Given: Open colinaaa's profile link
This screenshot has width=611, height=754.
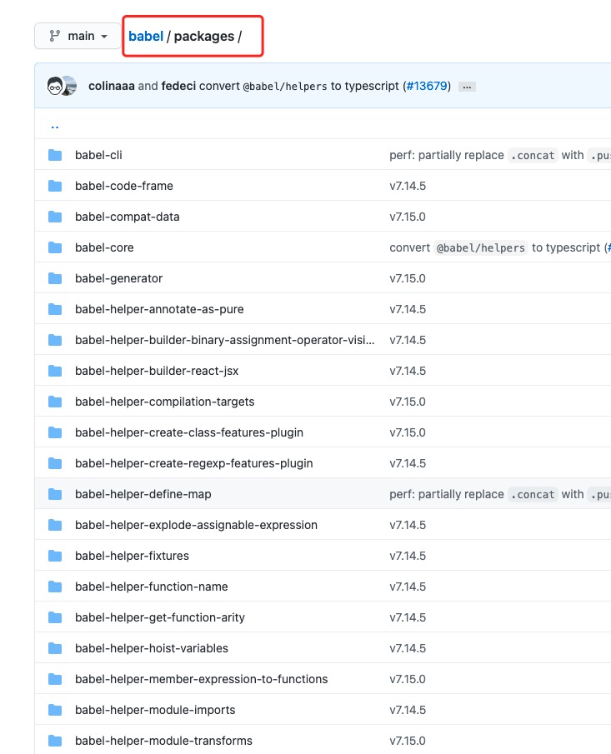Looking at the screenshot, I should (x=111, y=86).
